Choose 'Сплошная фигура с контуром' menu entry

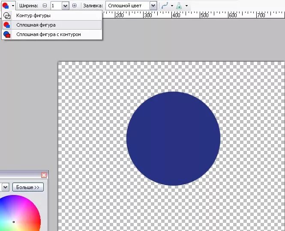tap(52, 34)
